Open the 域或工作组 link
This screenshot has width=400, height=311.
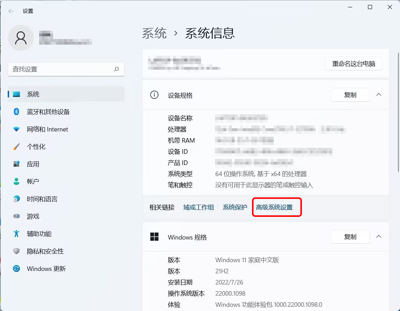[199, 207]
